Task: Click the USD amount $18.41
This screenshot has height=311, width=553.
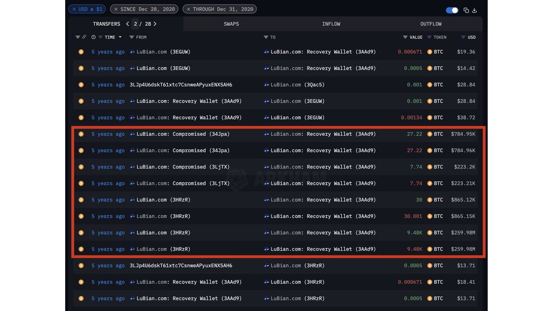Action: 466,282
